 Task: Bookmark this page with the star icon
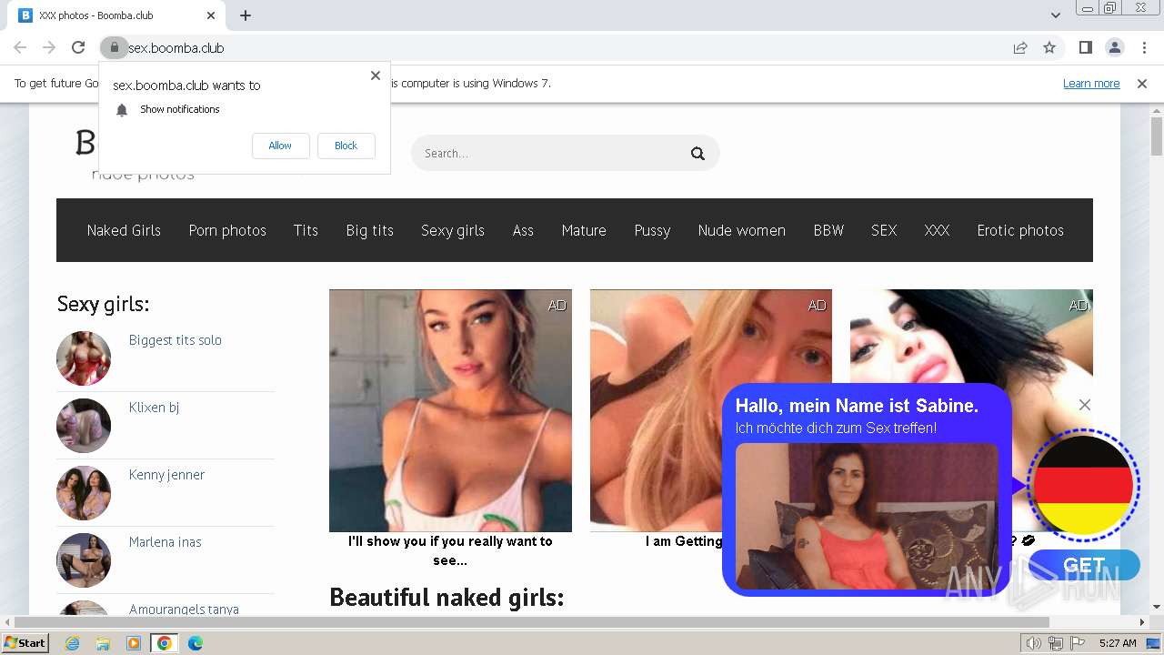point(1049,47)
